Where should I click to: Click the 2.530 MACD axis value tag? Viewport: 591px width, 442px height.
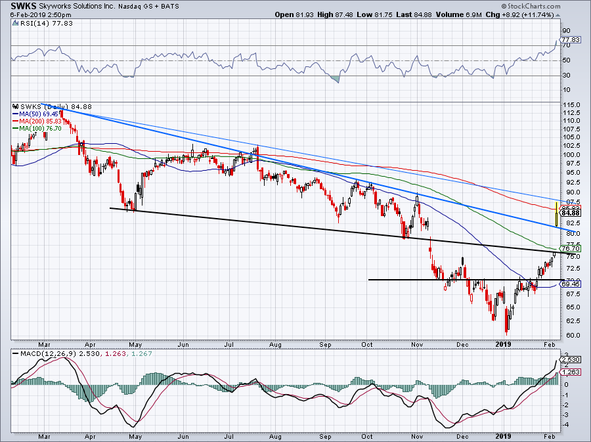[x=571, y=359]
